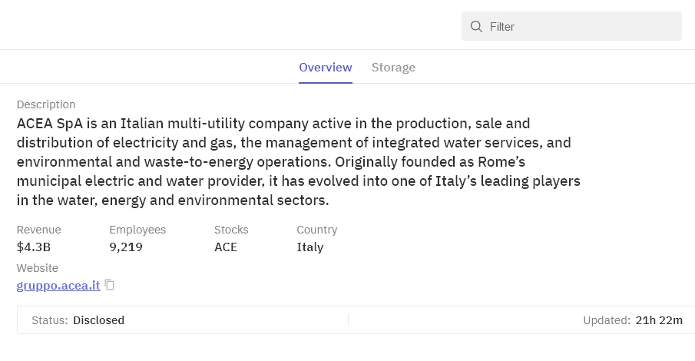695x361 pixels.
Task: Click the Description label
Action: coord(46,104)
